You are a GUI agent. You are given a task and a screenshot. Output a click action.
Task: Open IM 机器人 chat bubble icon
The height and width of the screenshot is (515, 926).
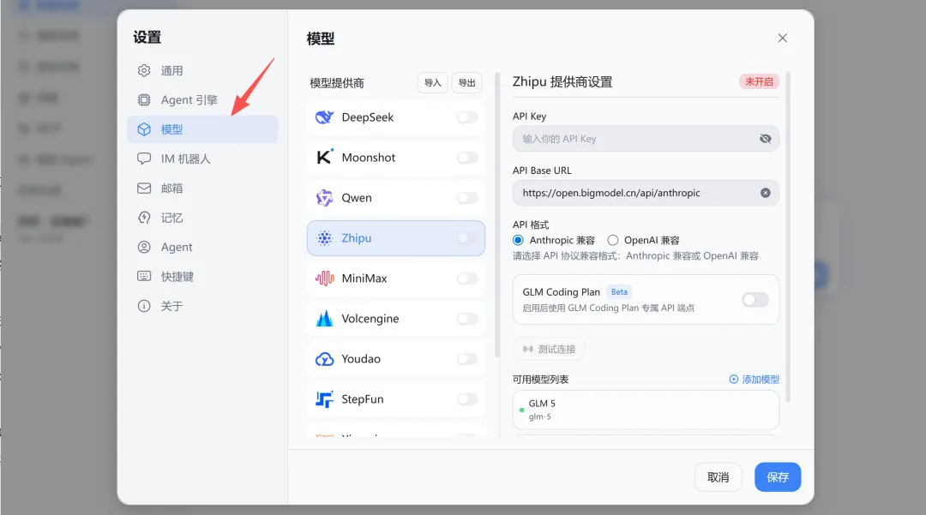coord(144,159)
